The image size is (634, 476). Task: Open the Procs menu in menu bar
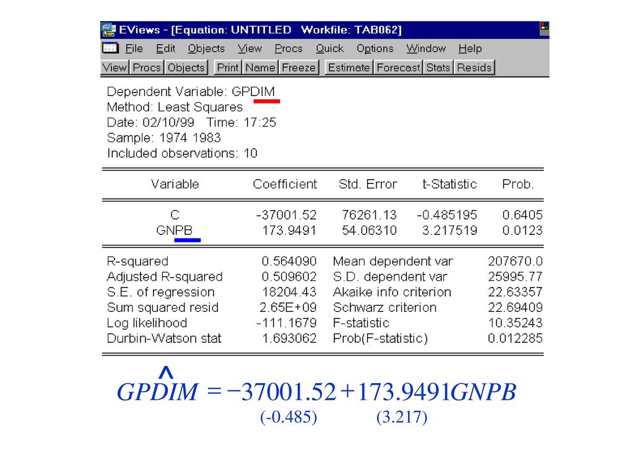tap(289, 48)
